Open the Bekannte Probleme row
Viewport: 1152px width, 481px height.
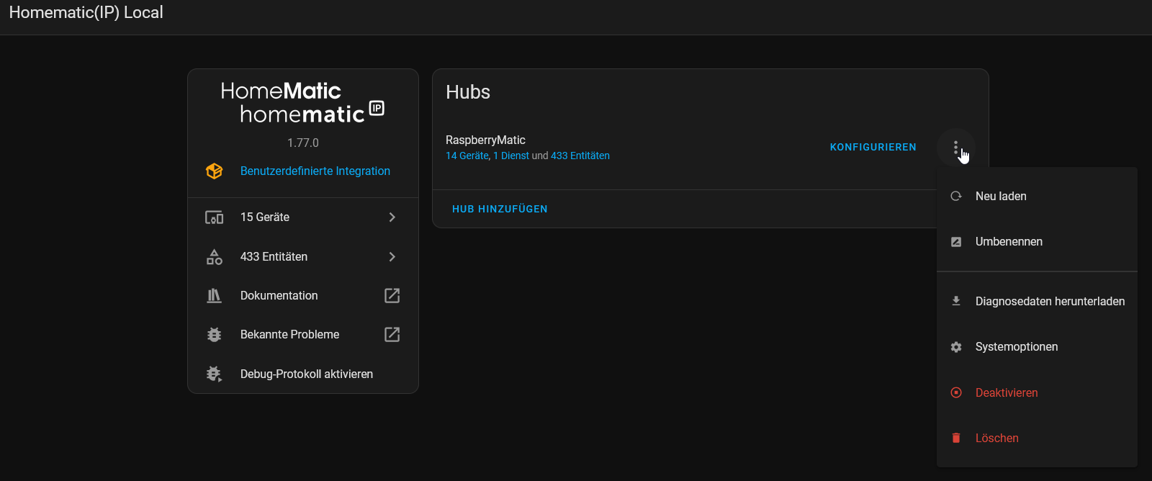pyautogui.click(x=303, y=334)
